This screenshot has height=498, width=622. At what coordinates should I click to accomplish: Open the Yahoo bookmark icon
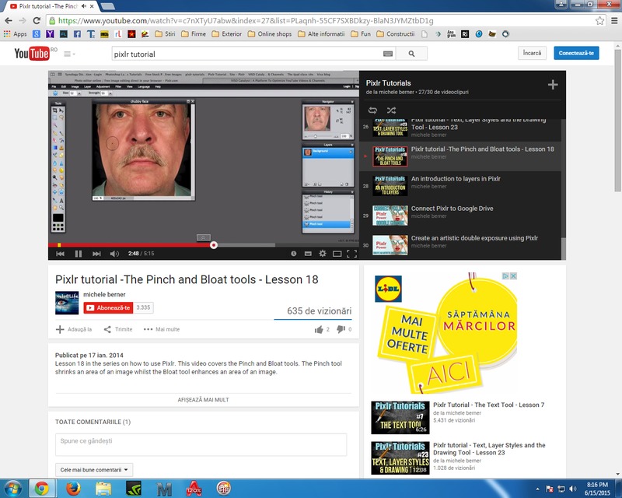tap(50, 34)
